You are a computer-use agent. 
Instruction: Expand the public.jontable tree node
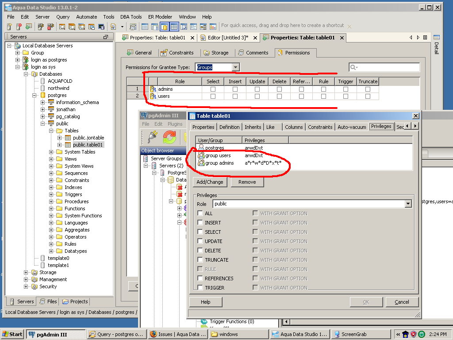click(x=59, y=138)
